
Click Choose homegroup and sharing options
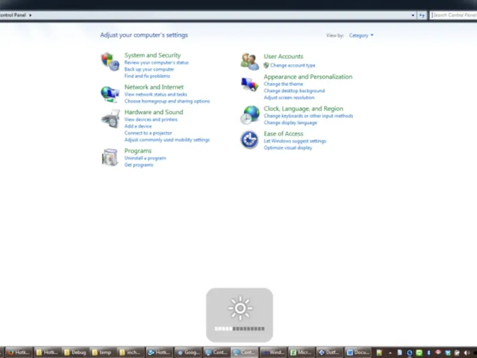[167, 101]
